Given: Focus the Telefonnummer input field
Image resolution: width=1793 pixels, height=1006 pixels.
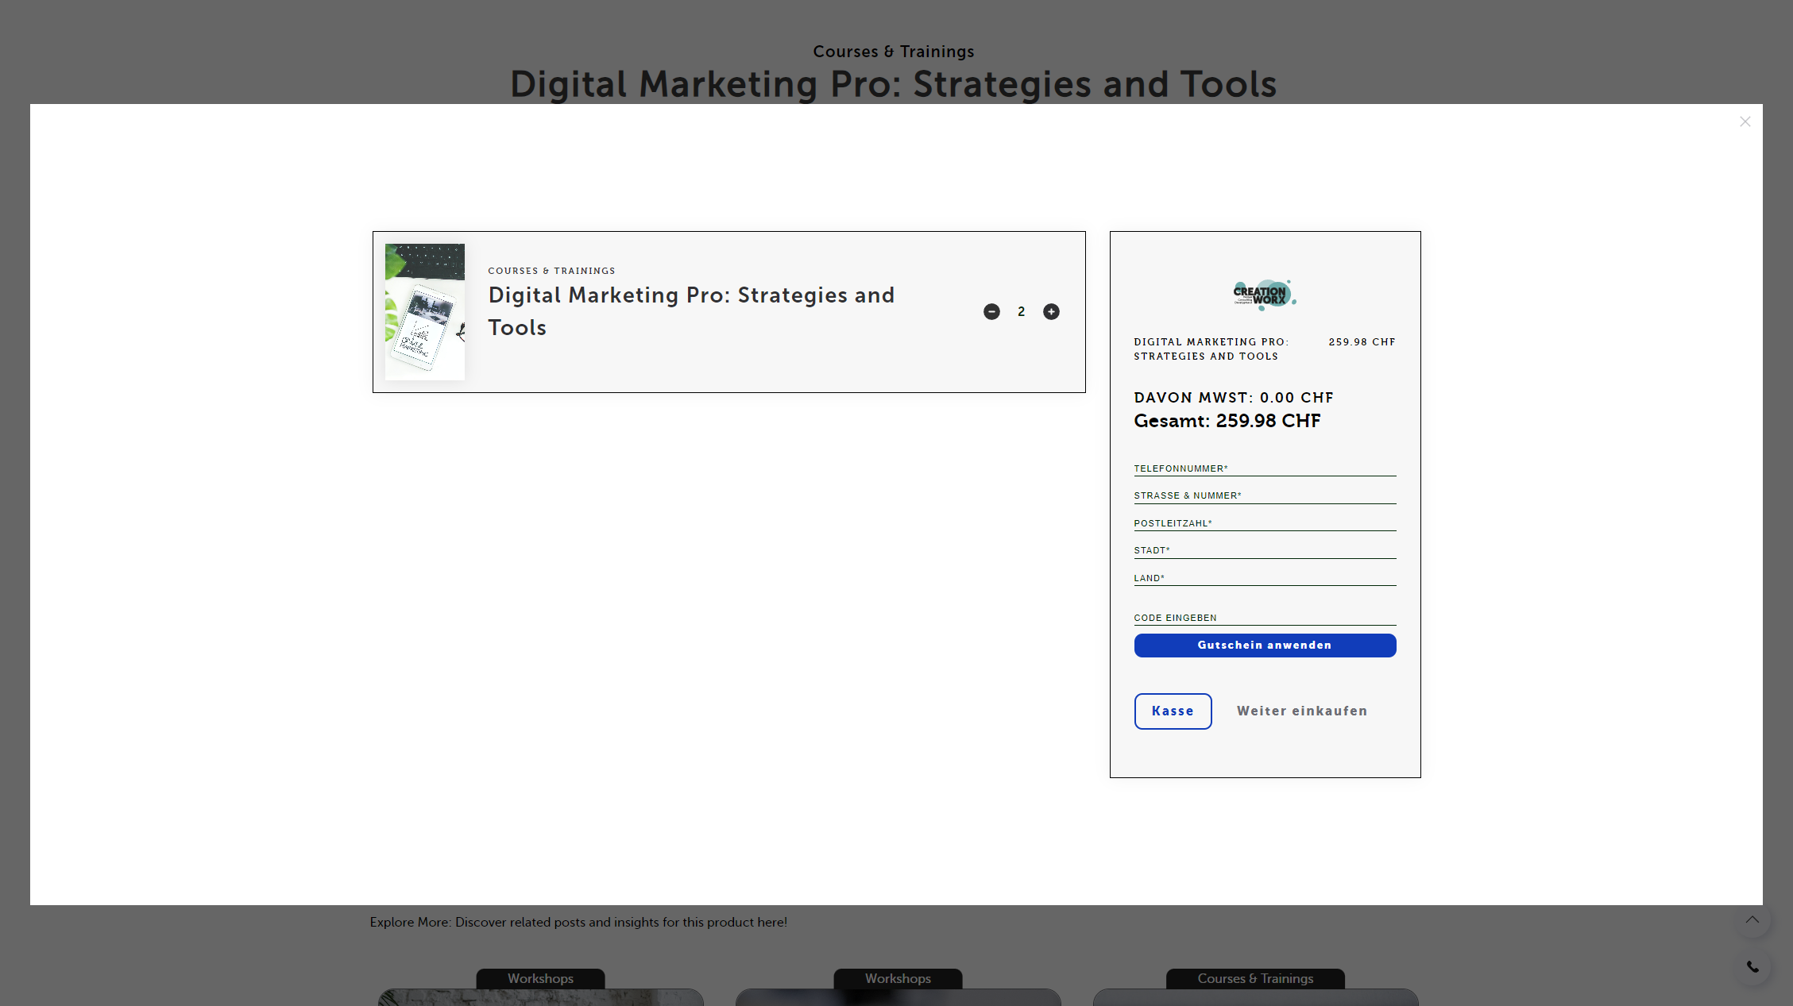Looking at the screenshot, I should click(1264, 468).
